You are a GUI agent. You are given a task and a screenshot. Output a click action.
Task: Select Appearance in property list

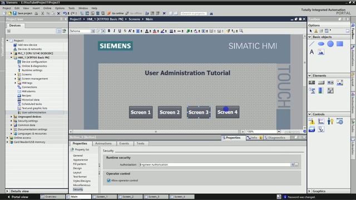pos(80,160)
